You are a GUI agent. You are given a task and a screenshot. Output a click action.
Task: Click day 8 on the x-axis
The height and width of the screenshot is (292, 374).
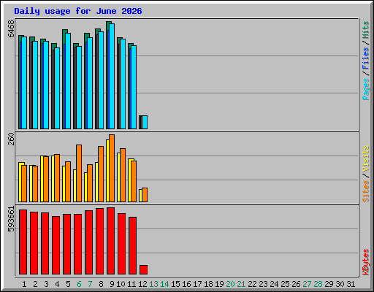[x=101, y=284]
